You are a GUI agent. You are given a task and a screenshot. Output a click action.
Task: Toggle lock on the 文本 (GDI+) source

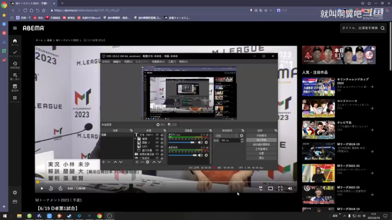(x=162, y=135)
